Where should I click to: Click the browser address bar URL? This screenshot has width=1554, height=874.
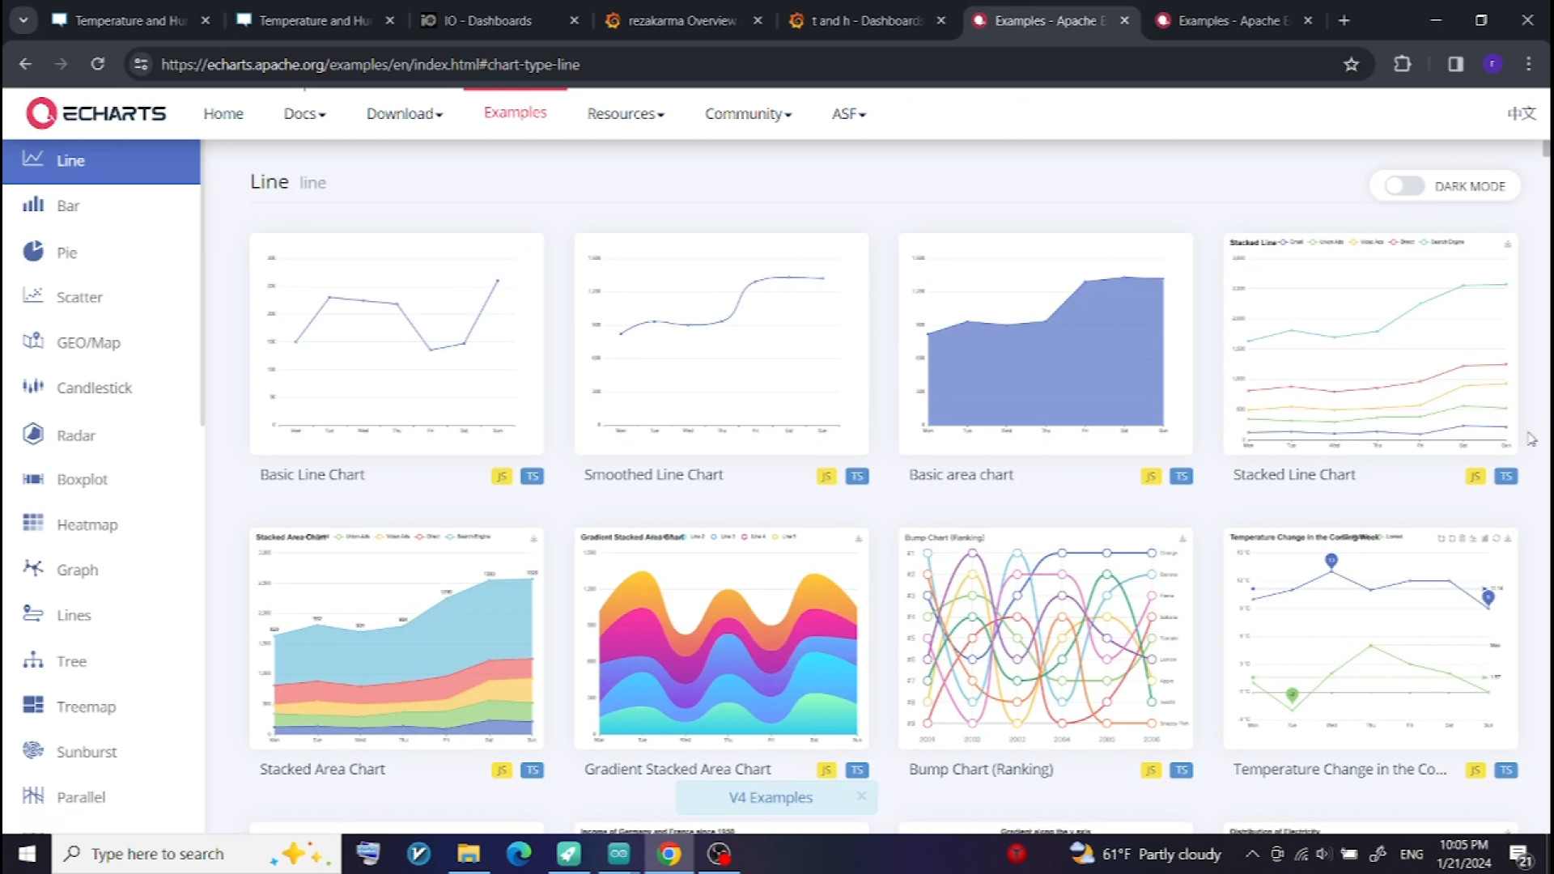(370, 64)
